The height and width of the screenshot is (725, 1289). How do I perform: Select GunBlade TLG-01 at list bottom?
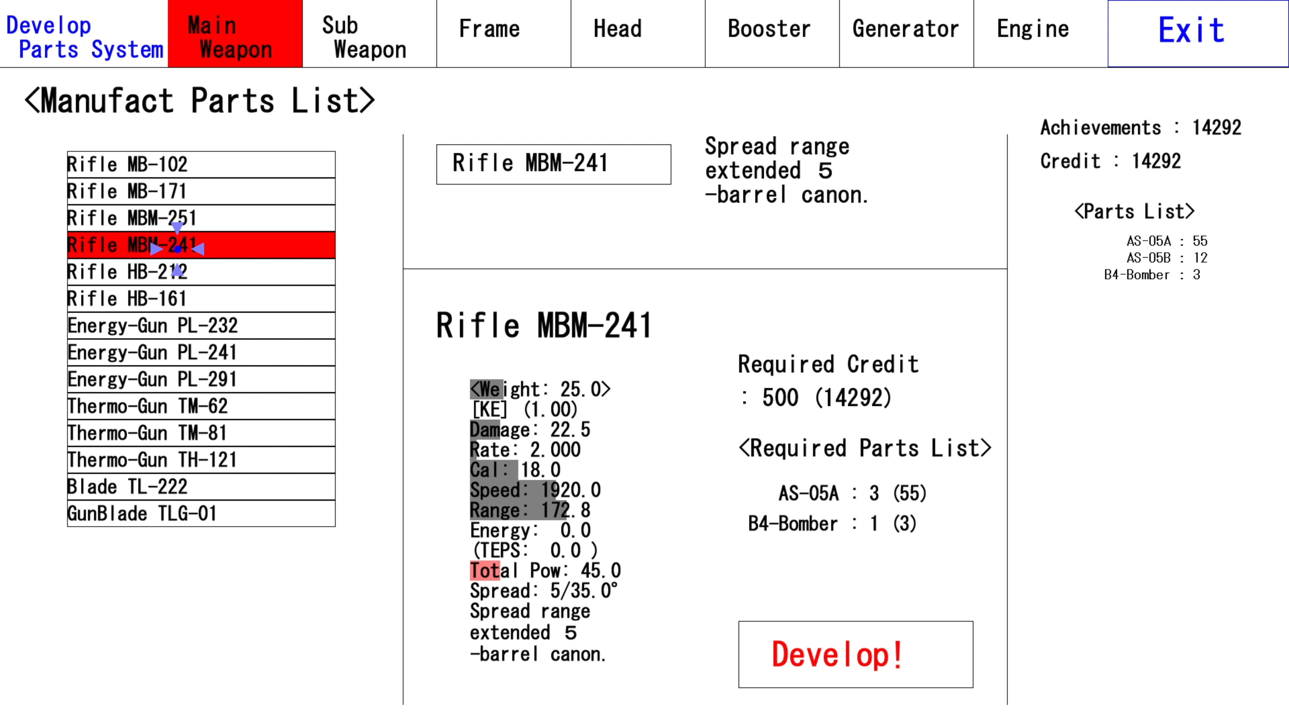pyautogui.click(x=200, y=513)
